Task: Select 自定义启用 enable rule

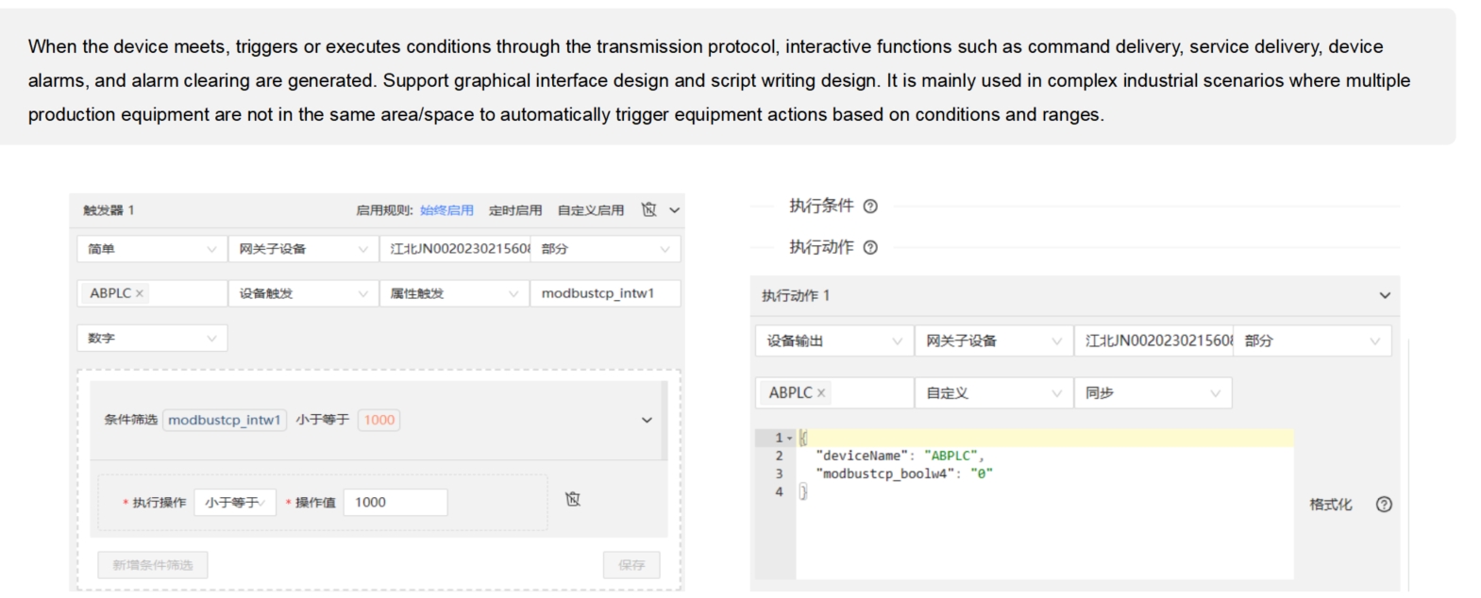Action: pos(590,210)
